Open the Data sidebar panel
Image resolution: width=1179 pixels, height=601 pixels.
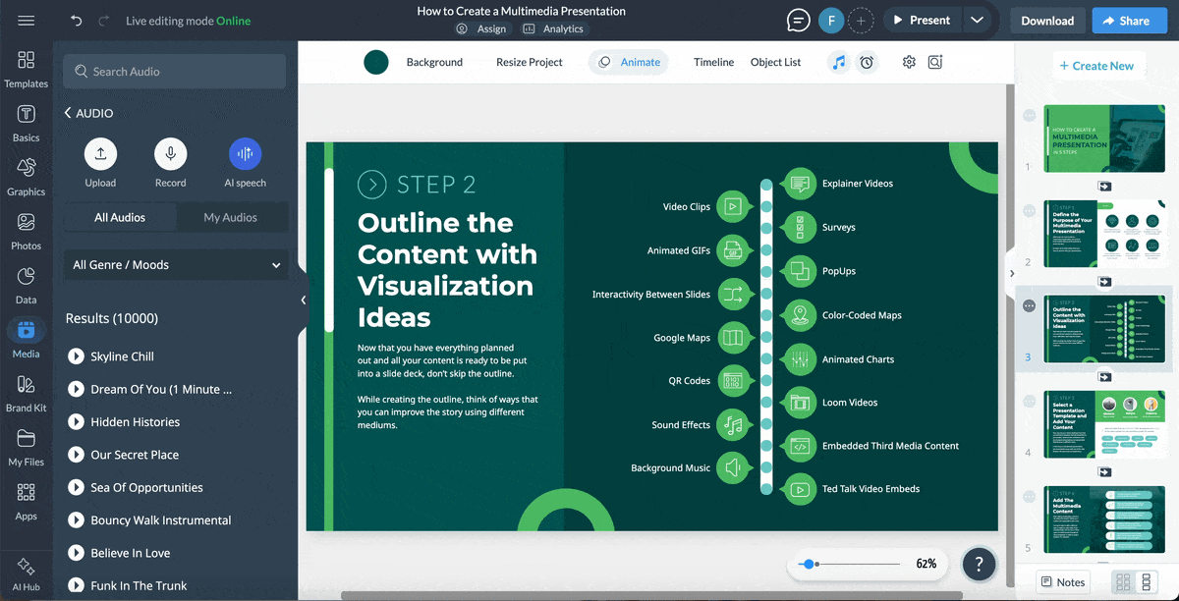27,285
